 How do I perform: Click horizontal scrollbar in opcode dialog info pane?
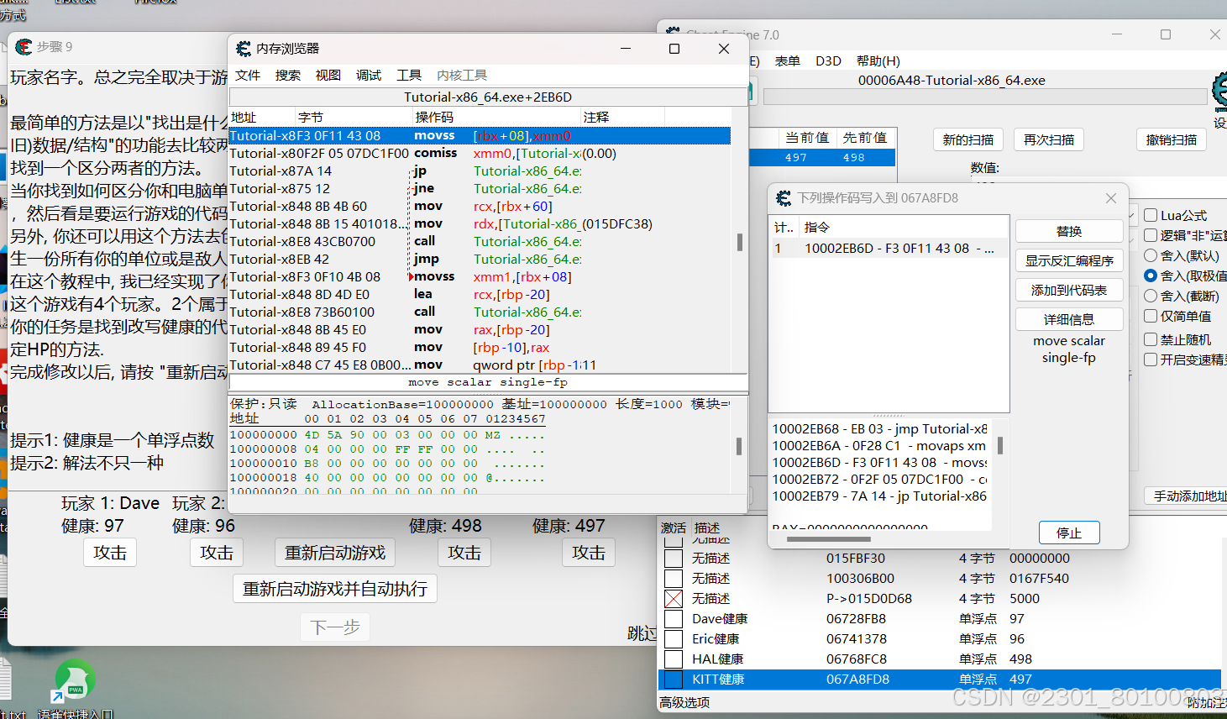(828, 538)
